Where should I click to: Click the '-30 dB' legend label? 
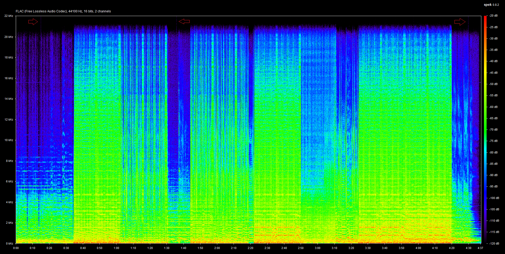click(x=493, y=38)
